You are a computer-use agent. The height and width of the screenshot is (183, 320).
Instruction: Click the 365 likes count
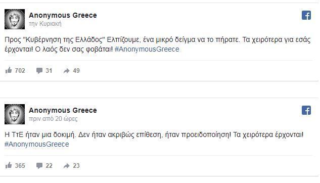pos(20,166)
